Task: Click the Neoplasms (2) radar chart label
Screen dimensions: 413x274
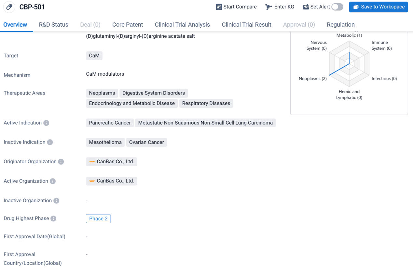Action: 312,79
